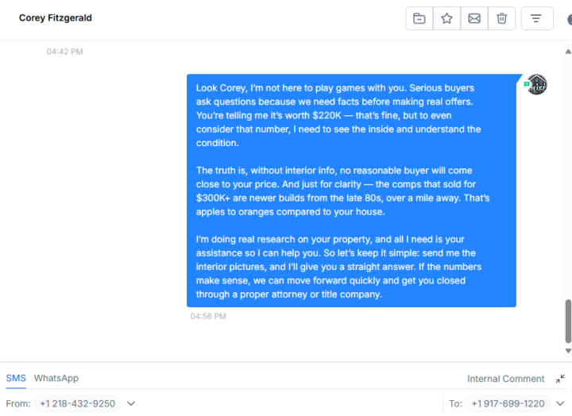Switch to the WhatsApp tab
Screen dimensions: 572x416
point(56,378)
